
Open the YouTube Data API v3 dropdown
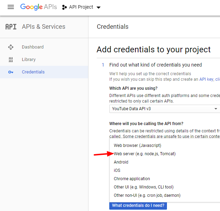[164, 109]
